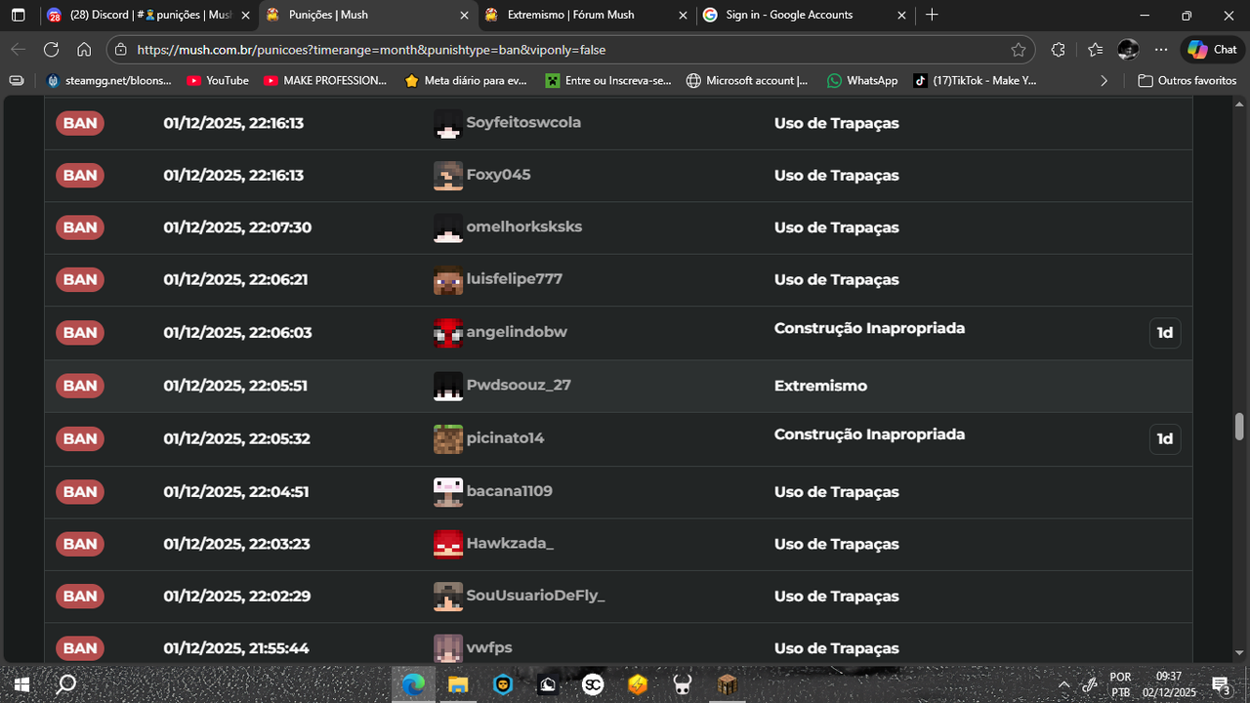1250x703 pixels.
Task: Open the Minecraft crafting table taskbar icon
Action: [727, 684]
